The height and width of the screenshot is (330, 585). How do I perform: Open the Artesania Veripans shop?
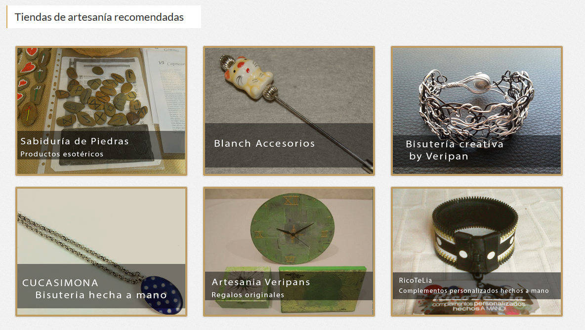289,251
